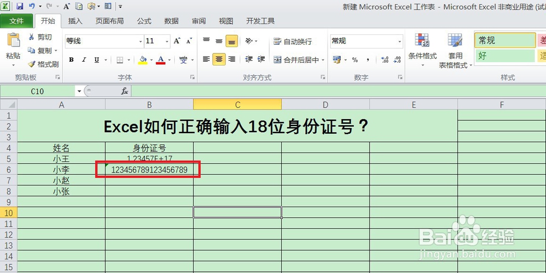Open the Font group dialog launcher
546x273 pixels.
coord(193,77)
